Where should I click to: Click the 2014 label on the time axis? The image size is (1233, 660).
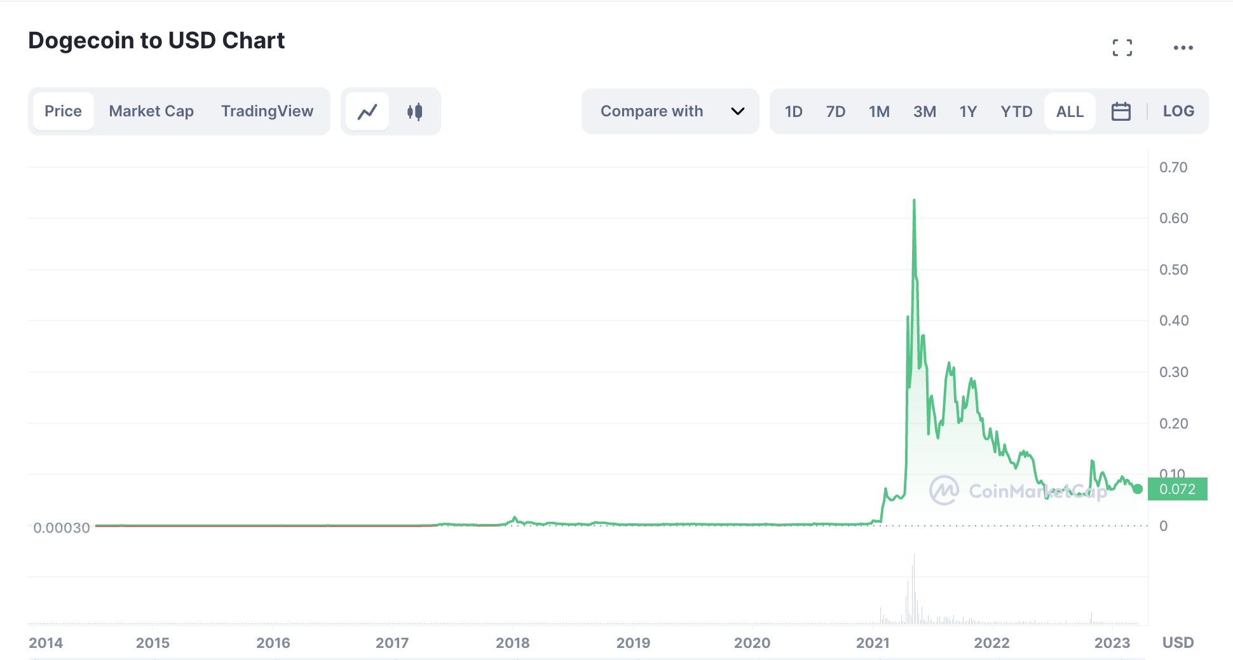(46, 643)
